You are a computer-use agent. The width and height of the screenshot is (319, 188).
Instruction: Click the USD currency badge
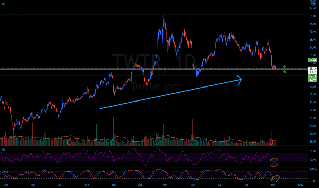pos(313,4)
